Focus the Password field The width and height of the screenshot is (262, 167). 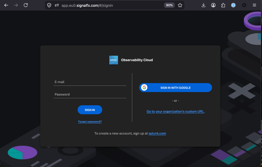(x=90, y=94)
